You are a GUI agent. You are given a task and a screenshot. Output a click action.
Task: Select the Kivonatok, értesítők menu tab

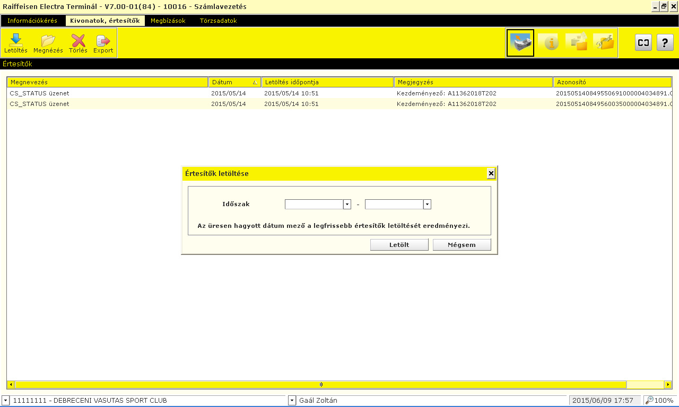point(105,21)
